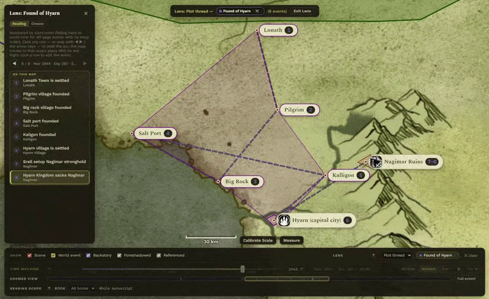Click the number 1 badge on Lonath
This screenshot has width=489, height=299.
(289, 31)
